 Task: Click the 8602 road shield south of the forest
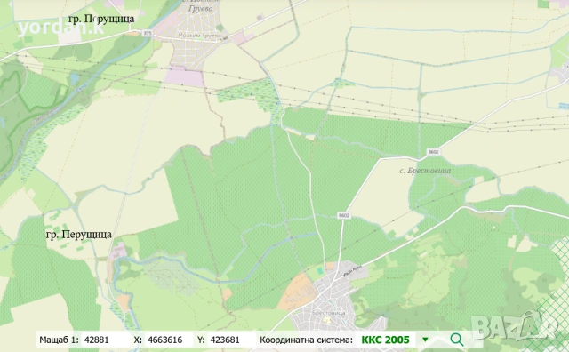[x=344, y=215]
